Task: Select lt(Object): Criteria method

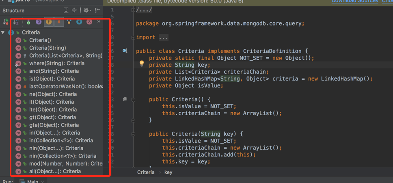Action: click(x=52, y=102)
